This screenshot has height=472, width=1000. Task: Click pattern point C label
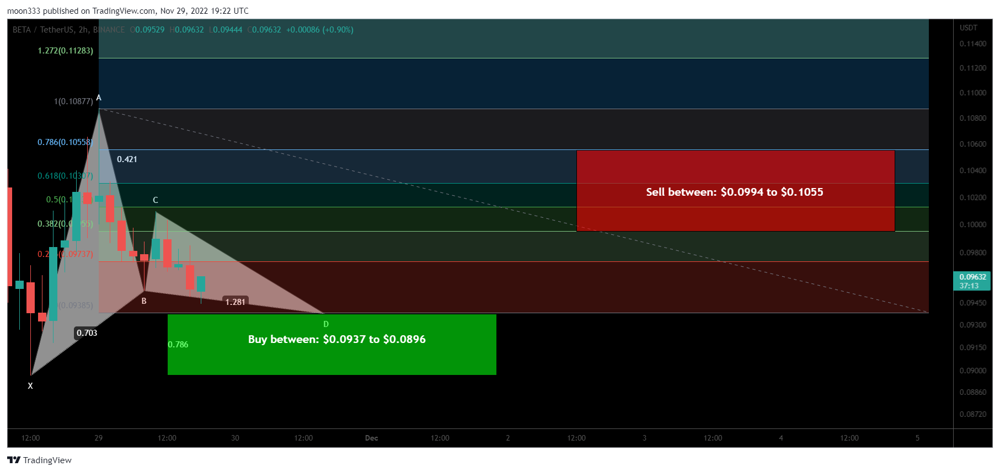click(x=156, y=200)
